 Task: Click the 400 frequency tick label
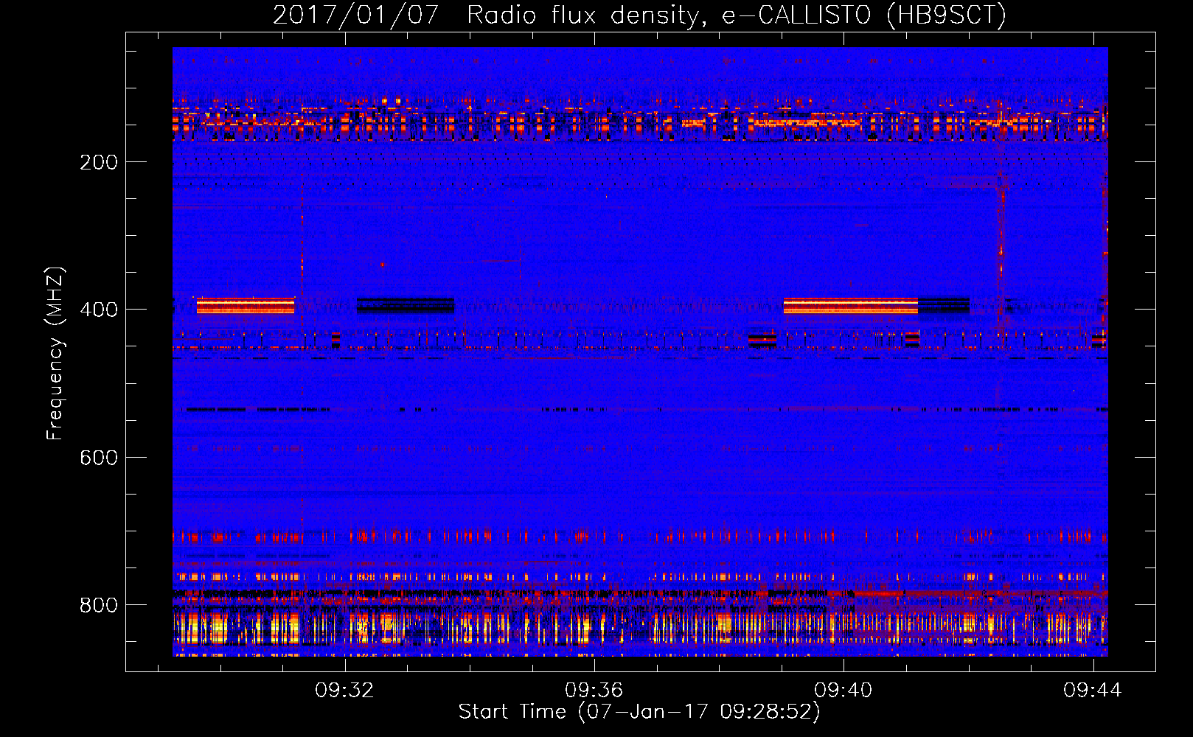(99, 310)
